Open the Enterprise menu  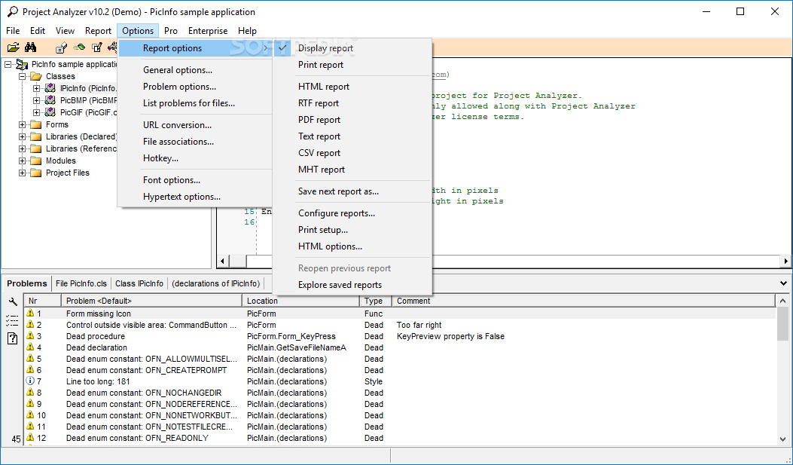coord(208,31)
